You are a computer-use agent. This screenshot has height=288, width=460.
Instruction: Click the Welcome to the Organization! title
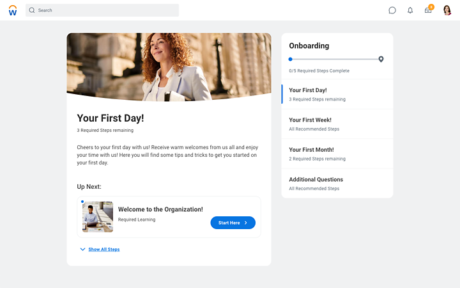click(160, 209)
